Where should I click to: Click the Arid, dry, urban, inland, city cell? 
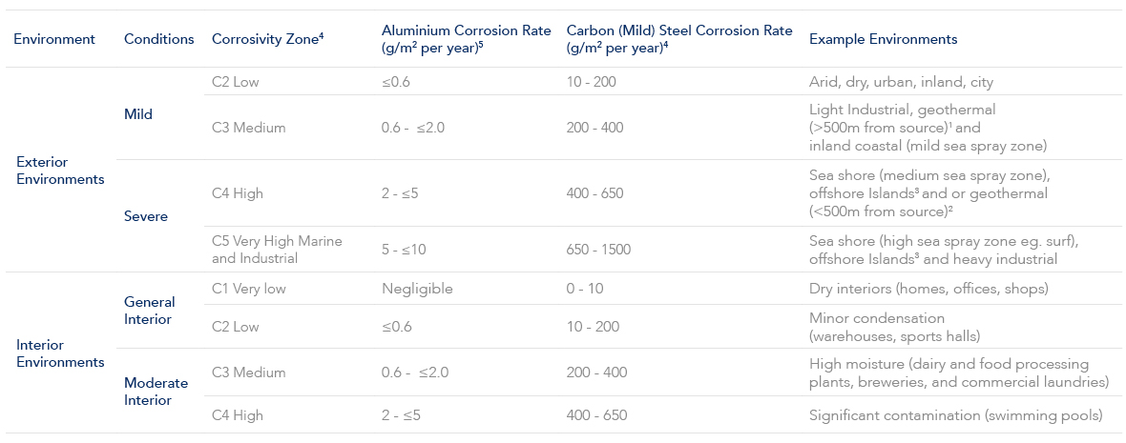pos(901,82)
